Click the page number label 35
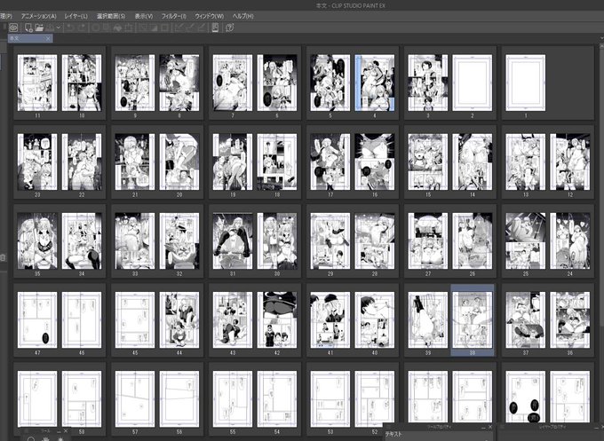 coord(37,273)
